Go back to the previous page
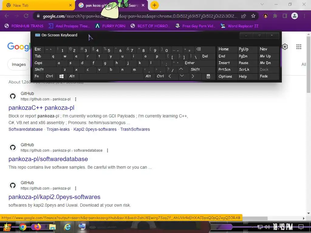 [x=7, y=16]
